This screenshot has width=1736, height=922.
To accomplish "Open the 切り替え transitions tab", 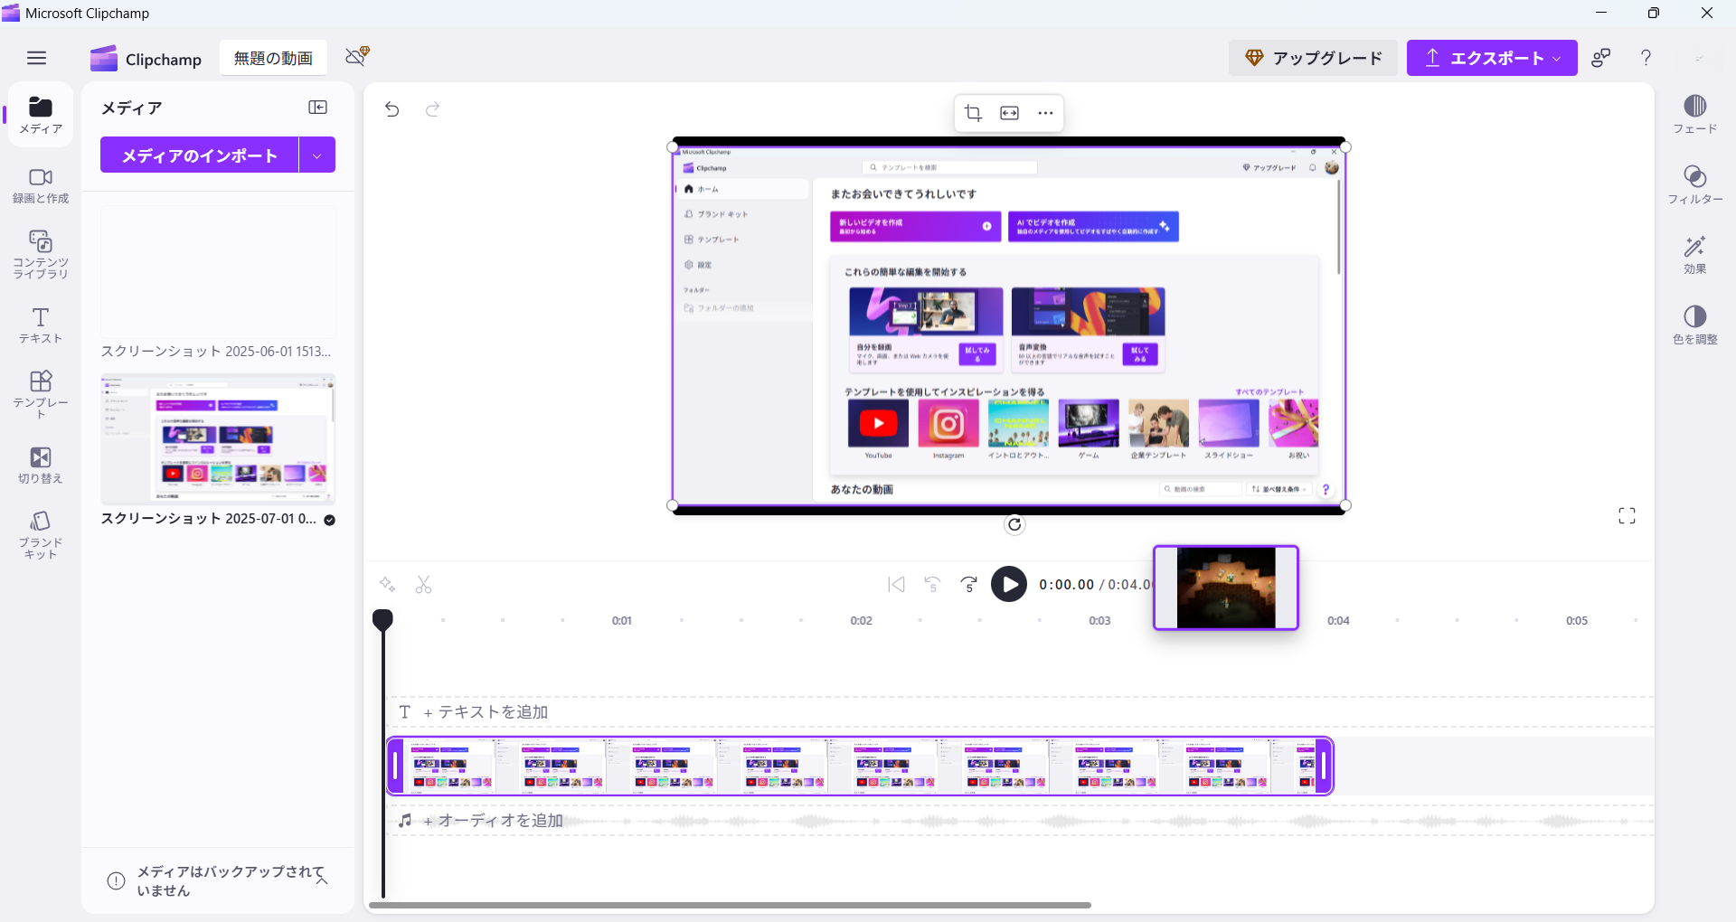I will coord(41,466).
